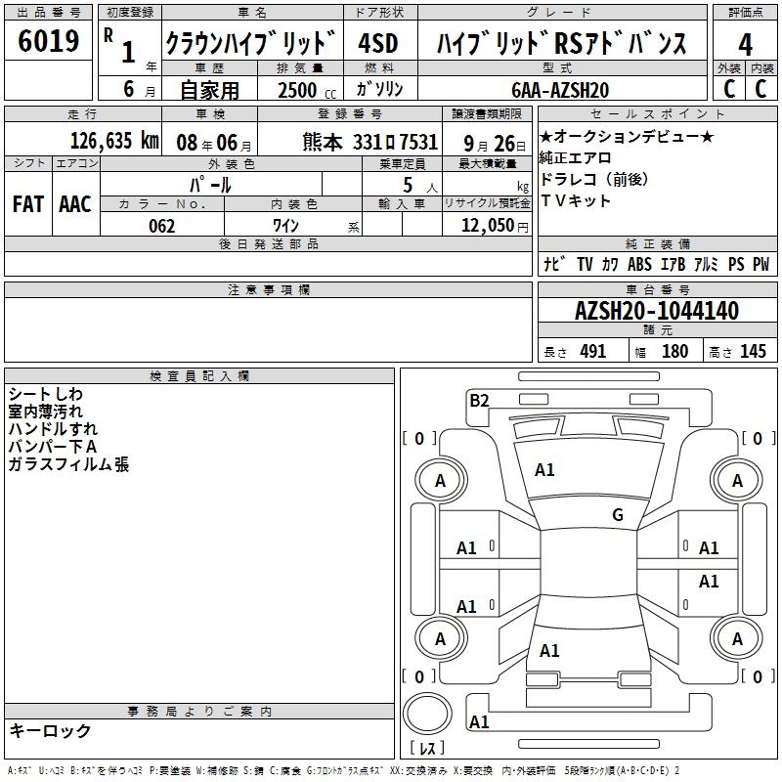Click the ナビ equipment entry
782x782 pixels.
click(554, 264)
